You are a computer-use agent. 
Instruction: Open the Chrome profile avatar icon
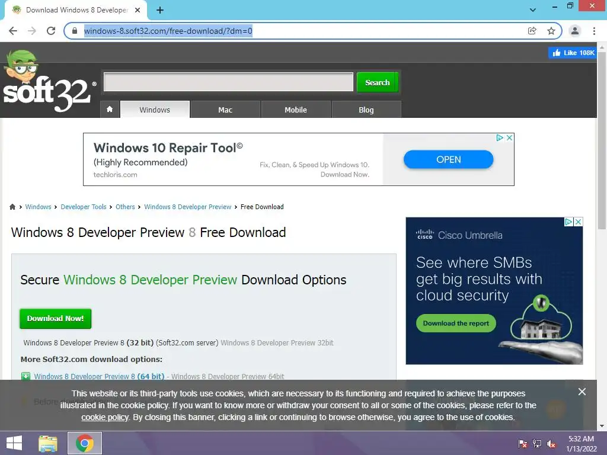575,31
